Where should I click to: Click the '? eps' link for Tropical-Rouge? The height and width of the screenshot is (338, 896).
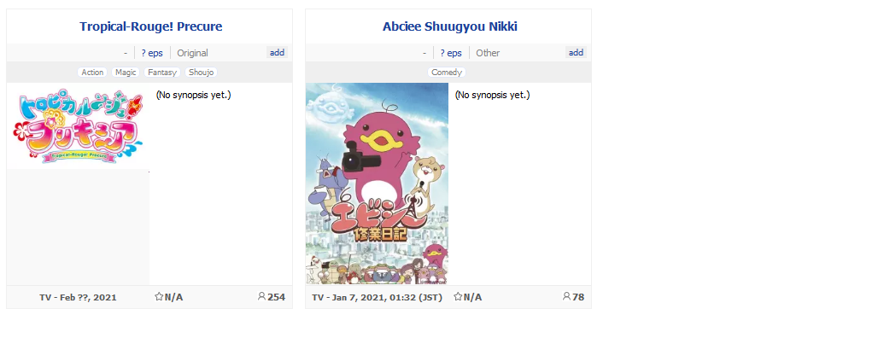152,53
